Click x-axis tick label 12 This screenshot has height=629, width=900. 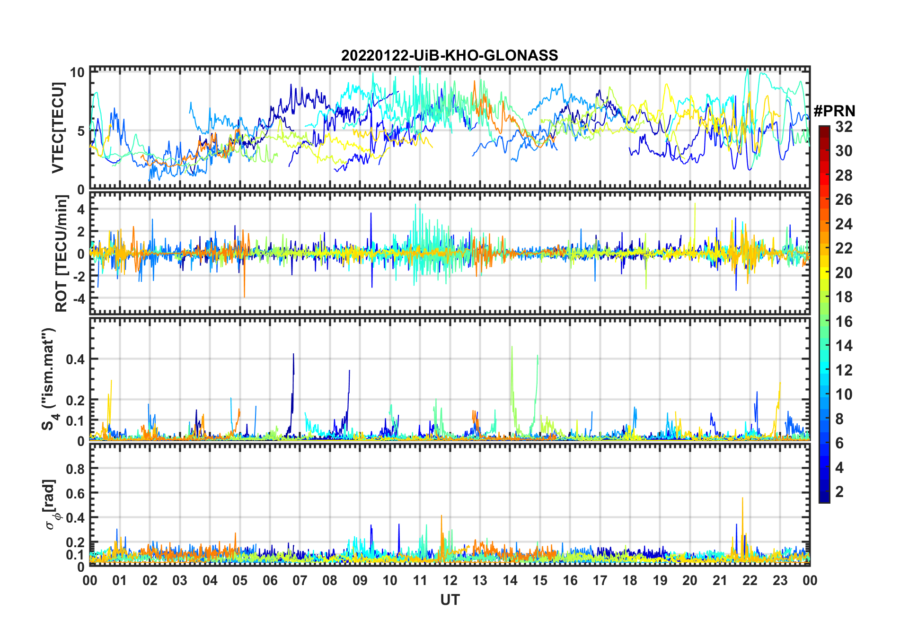click(x=450, y=580)
